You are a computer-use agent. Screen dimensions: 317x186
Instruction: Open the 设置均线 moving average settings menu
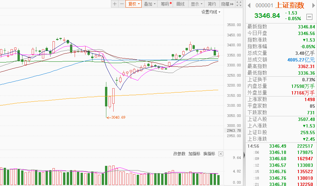pyautogui.click(x=211, y=12)
